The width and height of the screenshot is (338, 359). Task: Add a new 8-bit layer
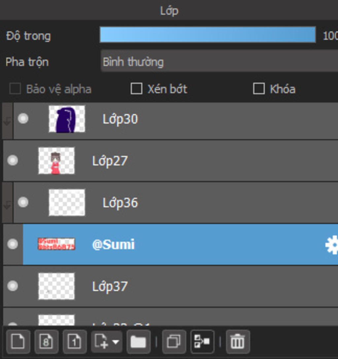pyautogui.click(x=47, y=342)
